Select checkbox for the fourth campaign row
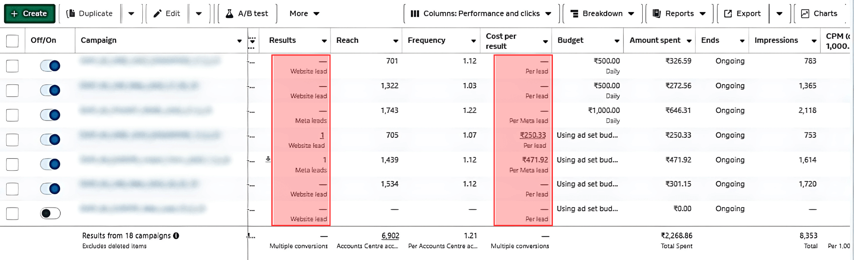 (12, 140)
